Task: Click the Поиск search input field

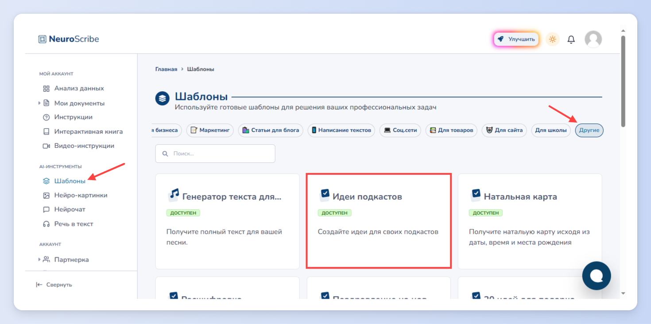Action: pos(215,154)
